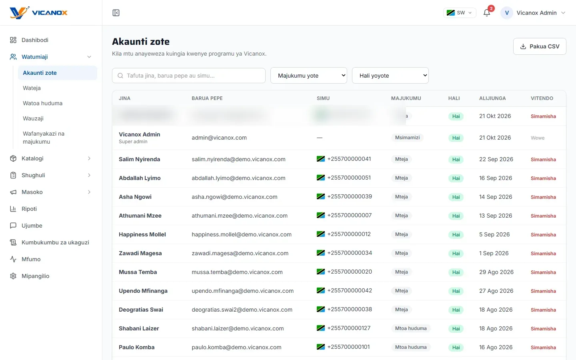Viewport: 576px width, 360px height.
Task: Click the Hai status badge for Mussa Temba
Action: click(x=456, y=272)
